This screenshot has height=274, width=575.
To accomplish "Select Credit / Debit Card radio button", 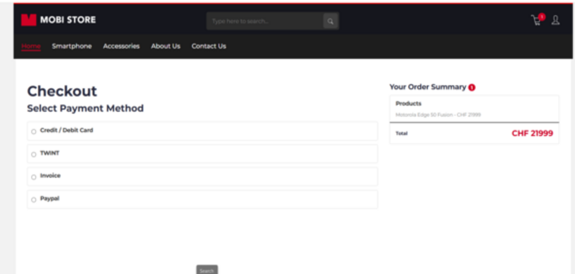I will (x=34, y=132).
